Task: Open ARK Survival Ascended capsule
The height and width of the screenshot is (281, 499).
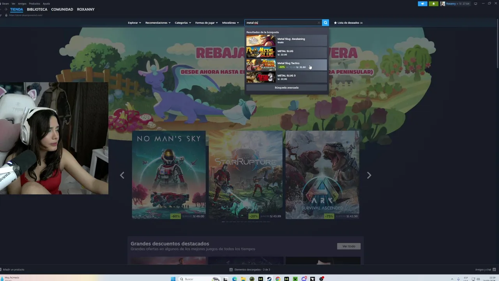Action: (x=322, y=174)
